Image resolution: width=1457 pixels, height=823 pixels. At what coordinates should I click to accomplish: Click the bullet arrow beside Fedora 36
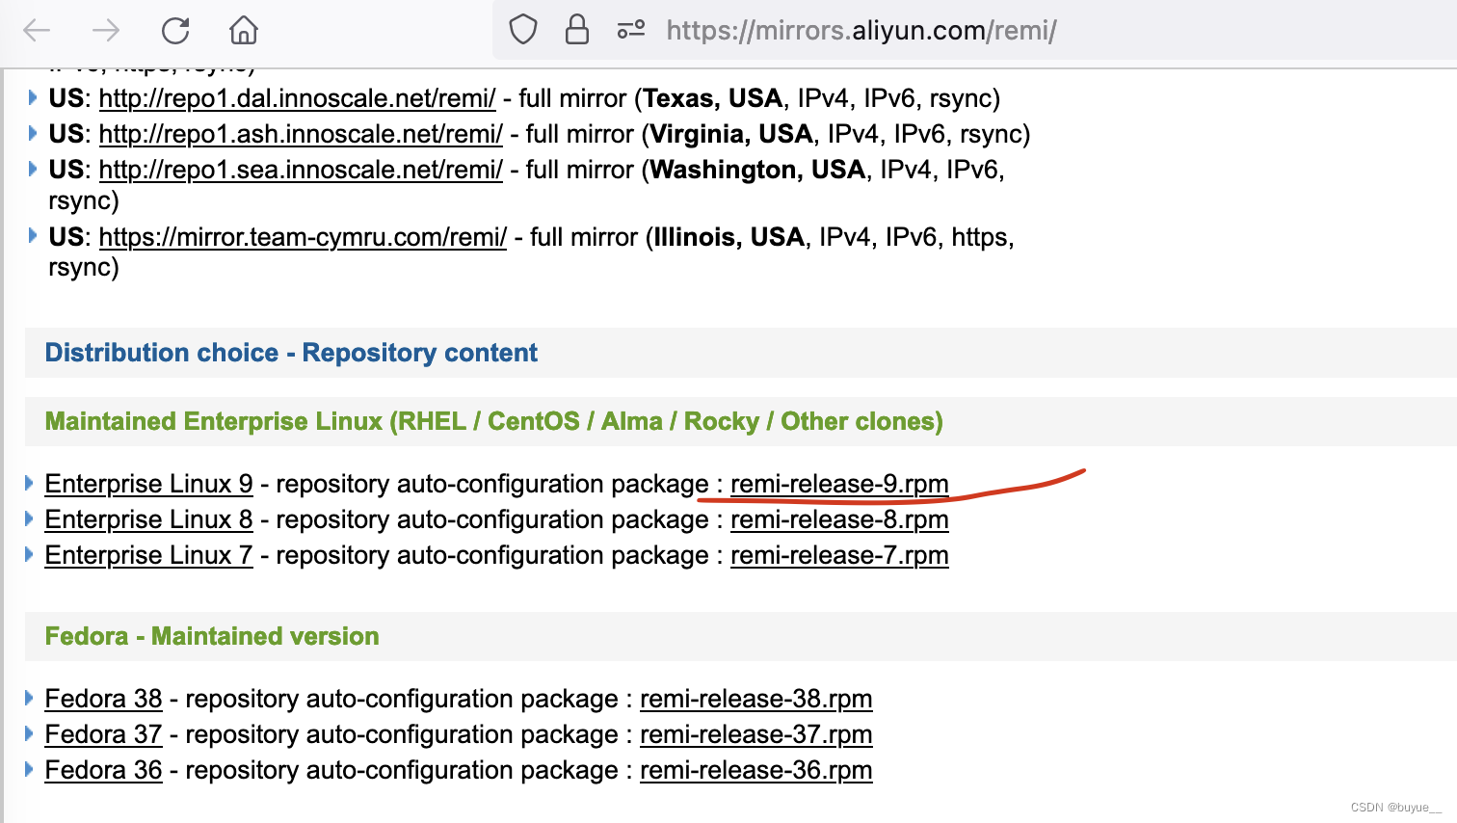point(29,769)
